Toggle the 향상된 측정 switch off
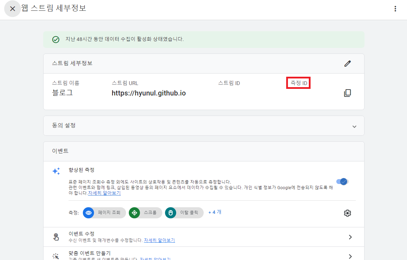The image size is (407, 260). [342, 182]
